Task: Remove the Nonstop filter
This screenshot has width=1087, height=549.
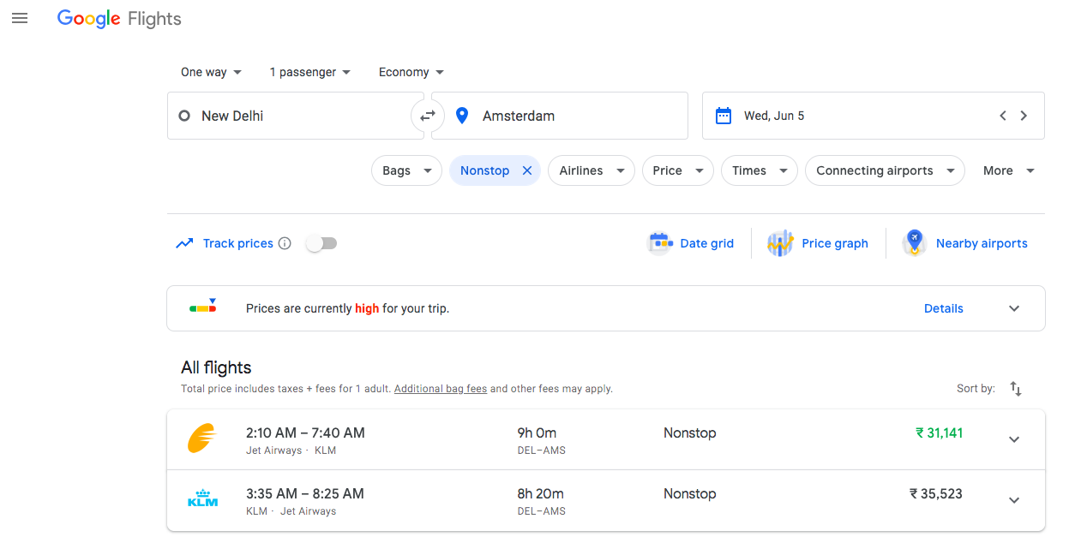Action: pos(527,170)
